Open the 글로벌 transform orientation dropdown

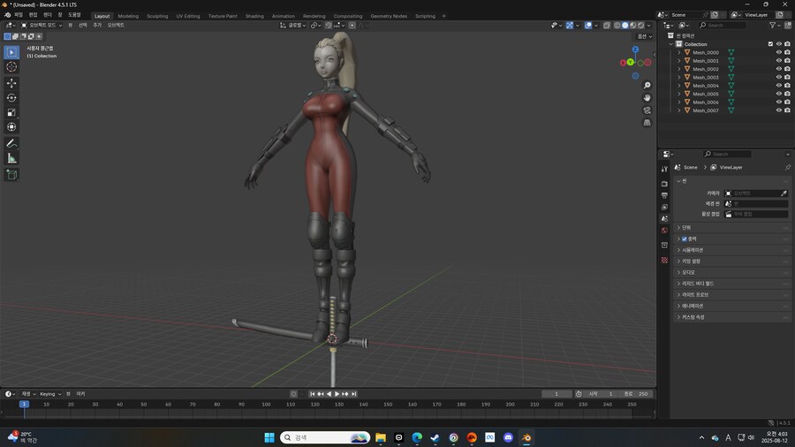tap(293, 25)
